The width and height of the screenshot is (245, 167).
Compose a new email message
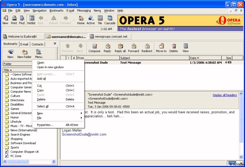pyautogui.click(x=94, y=48)
